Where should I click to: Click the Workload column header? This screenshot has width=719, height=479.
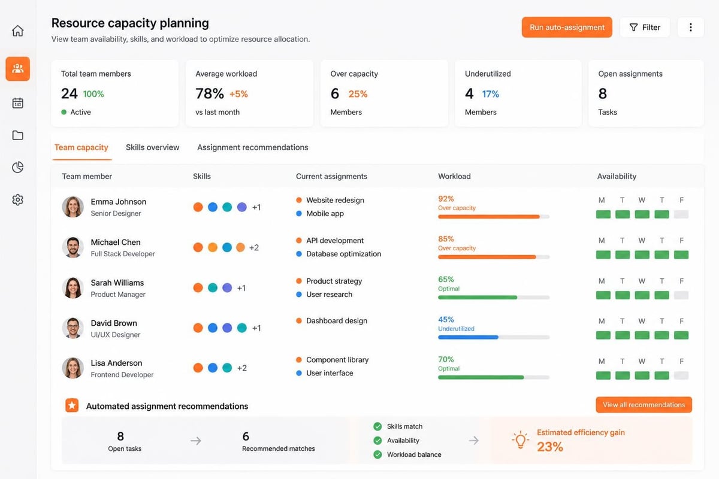coord(454,176)
